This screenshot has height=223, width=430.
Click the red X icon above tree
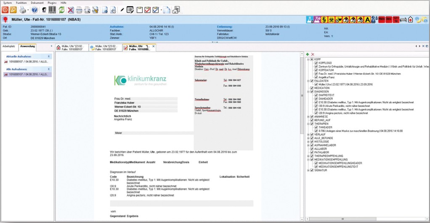pyautogui.click(x=313, y=54)
